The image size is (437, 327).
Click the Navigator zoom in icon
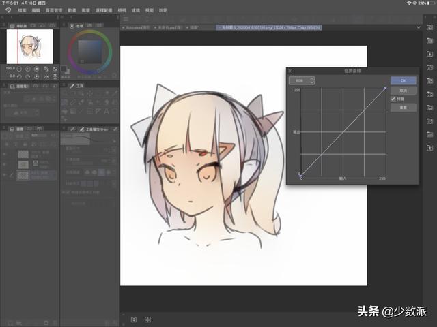[x=27, y=69]
